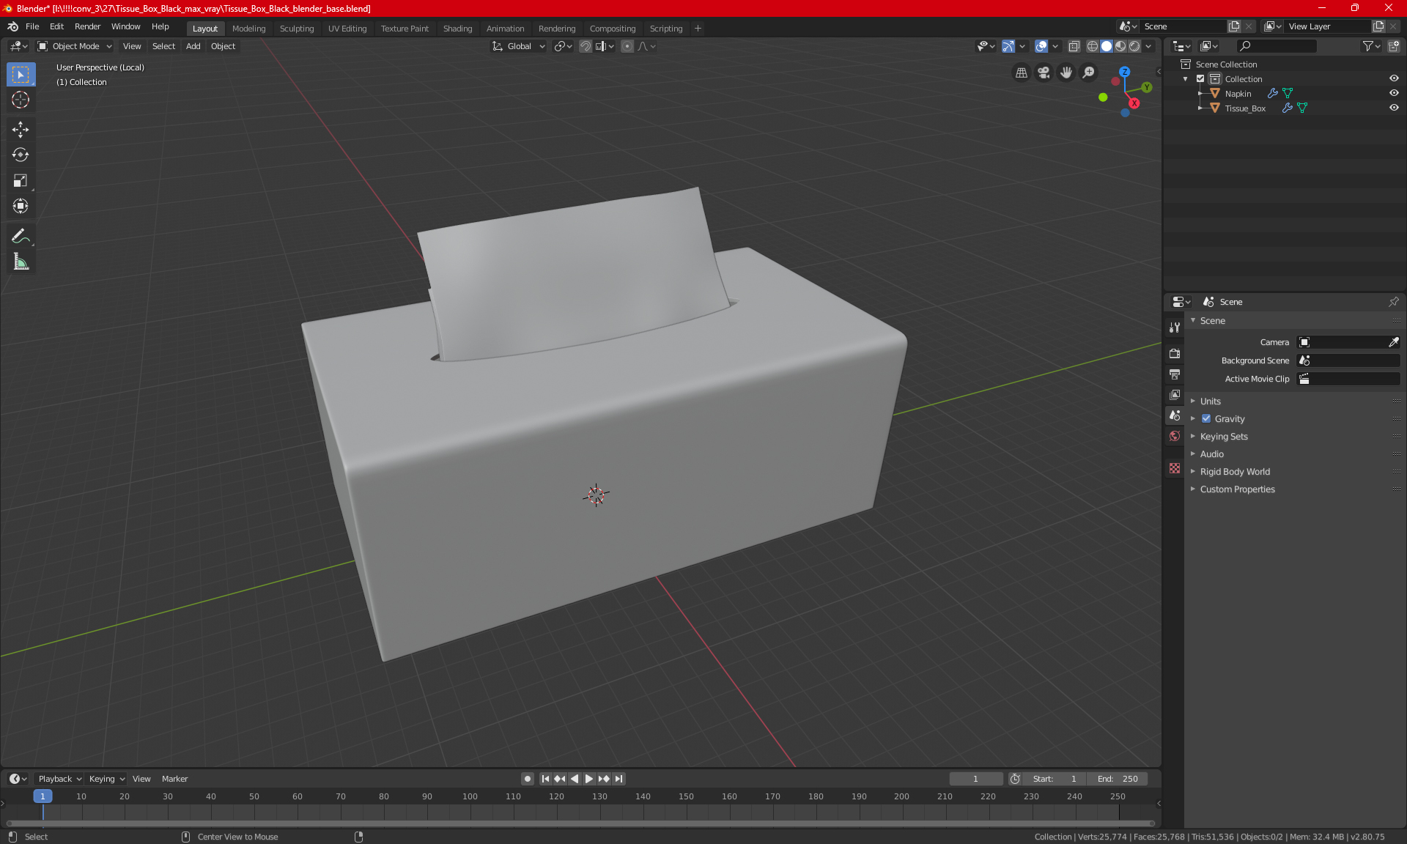Open the World properties tab

coord(1175,436)
